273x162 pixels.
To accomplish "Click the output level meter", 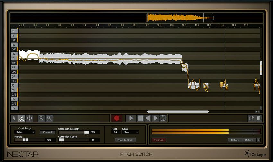I will [x=206, y=132].
